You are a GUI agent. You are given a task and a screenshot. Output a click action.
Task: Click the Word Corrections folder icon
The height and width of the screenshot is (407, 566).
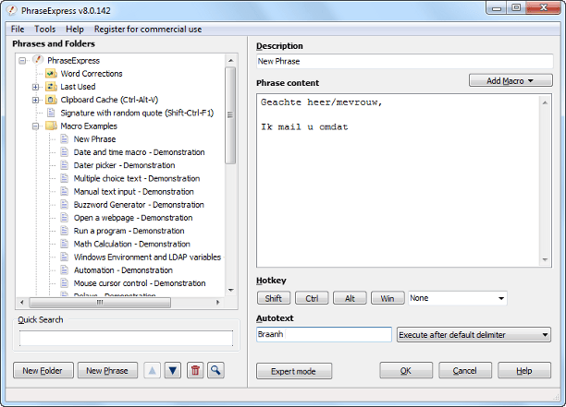[x=51, y=74]
